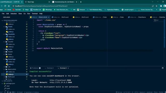Screen dimensions: 166x93
Task: Share this page from the address bar
Action: pos(153,6)
